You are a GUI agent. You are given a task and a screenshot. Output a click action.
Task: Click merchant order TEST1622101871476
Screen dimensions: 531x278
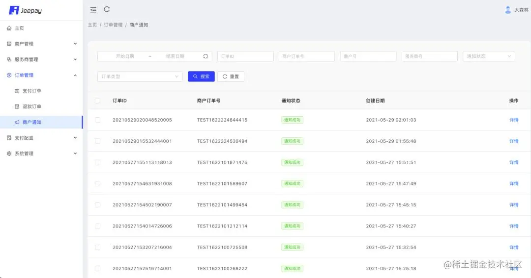point(222,162)
